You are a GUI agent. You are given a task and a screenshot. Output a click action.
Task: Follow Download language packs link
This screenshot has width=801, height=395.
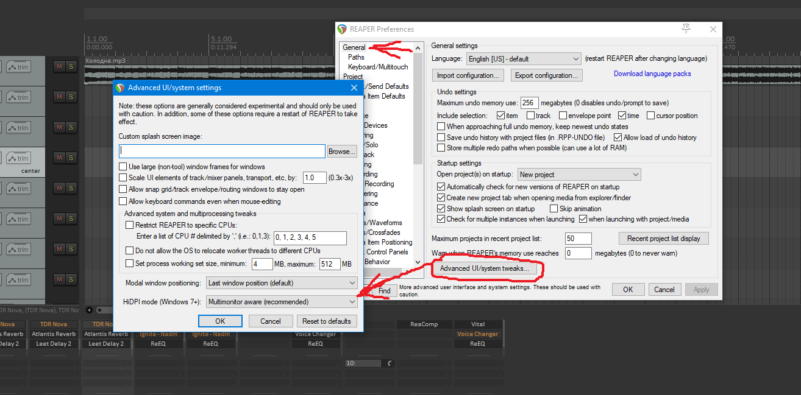[652, 74]
